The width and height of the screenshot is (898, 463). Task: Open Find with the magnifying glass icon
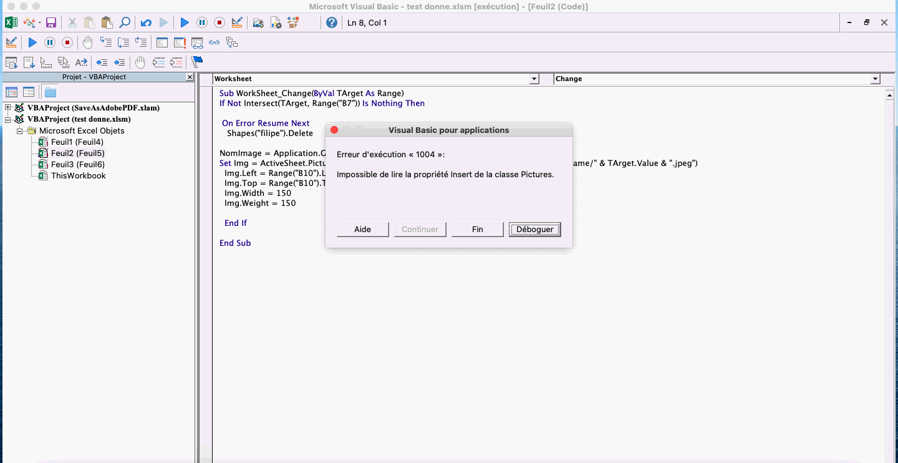point(125,22)
